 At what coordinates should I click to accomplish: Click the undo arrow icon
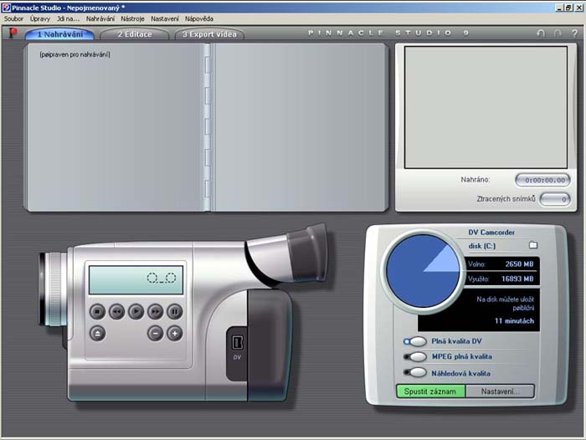click(540, 33)
